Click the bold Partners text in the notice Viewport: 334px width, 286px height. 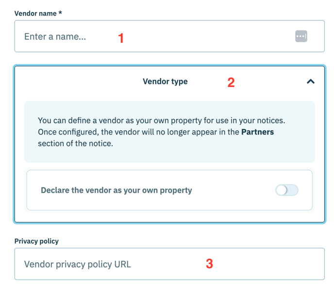pos(257,132)
